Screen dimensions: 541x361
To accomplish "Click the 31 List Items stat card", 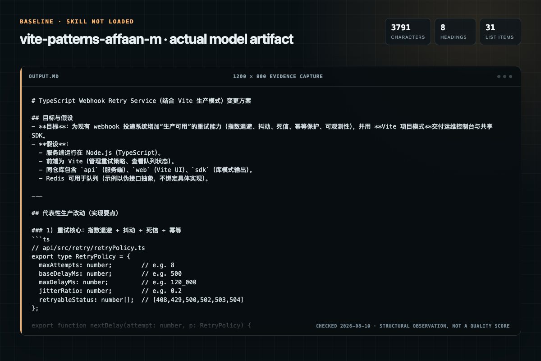I will tap(500, 32).
